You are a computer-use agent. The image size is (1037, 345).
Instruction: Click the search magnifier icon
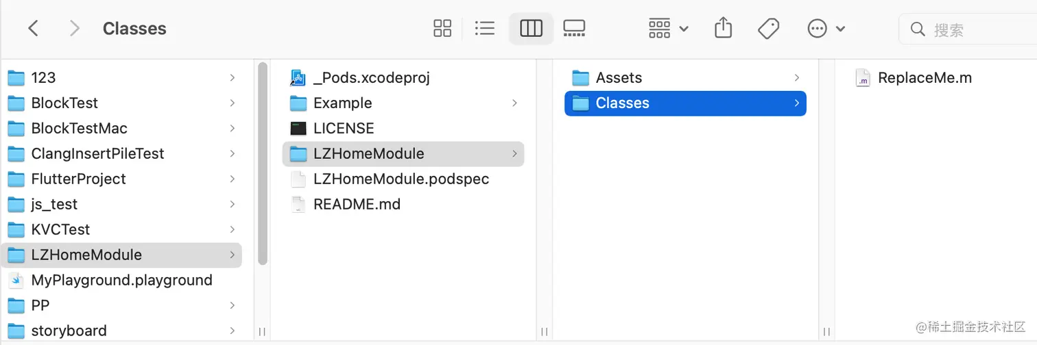pos(918,29)
